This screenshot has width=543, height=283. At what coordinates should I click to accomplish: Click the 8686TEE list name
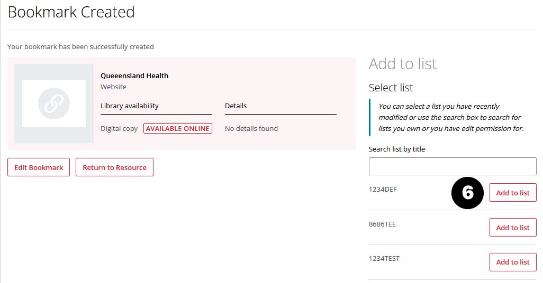[382, 224]
